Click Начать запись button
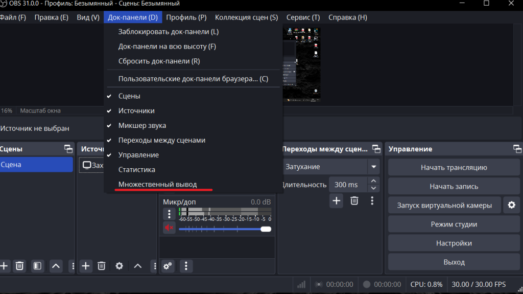This screenshot has width=523, height=294. click(x=454, y=187)
